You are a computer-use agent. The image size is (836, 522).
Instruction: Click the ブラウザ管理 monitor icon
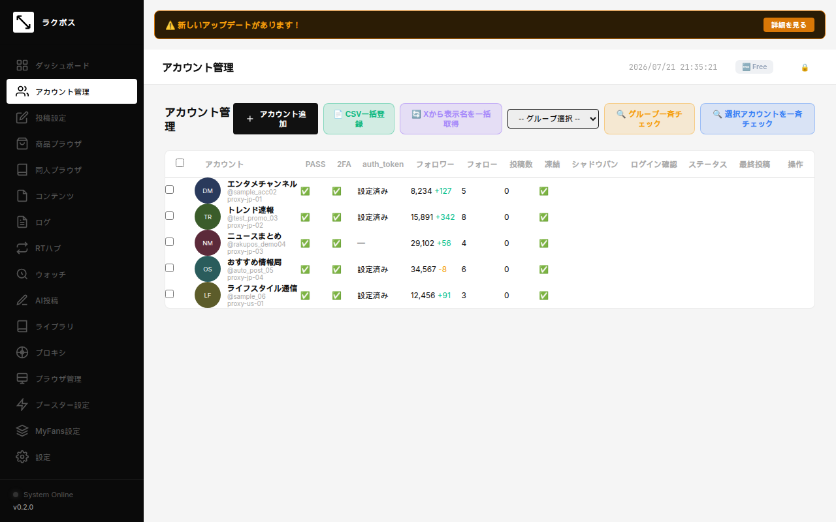click(22, 378)
